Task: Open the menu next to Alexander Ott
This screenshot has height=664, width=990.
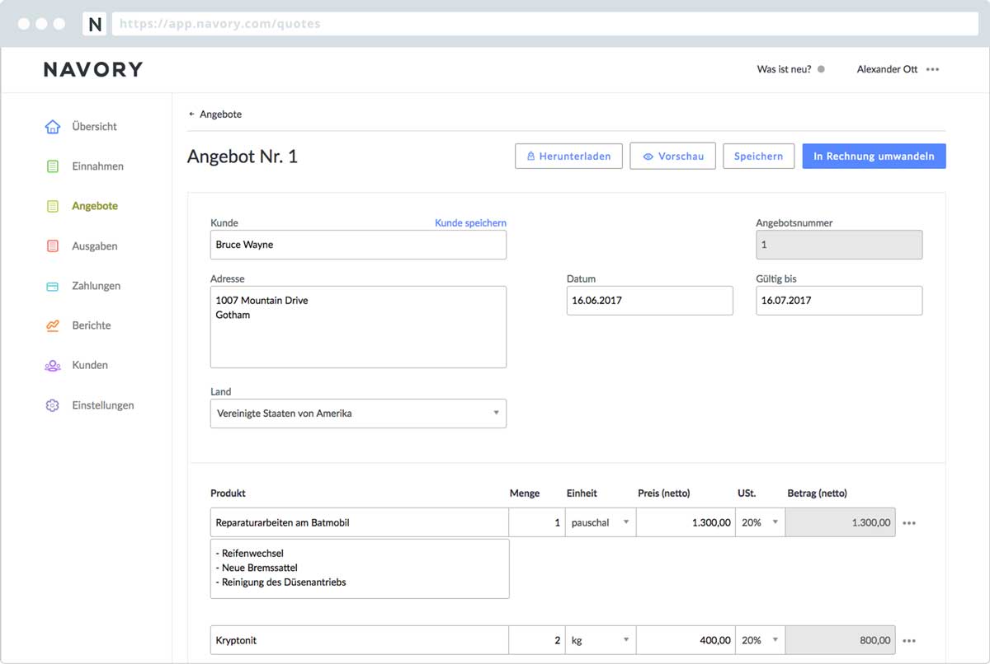Action: point(933,69)
